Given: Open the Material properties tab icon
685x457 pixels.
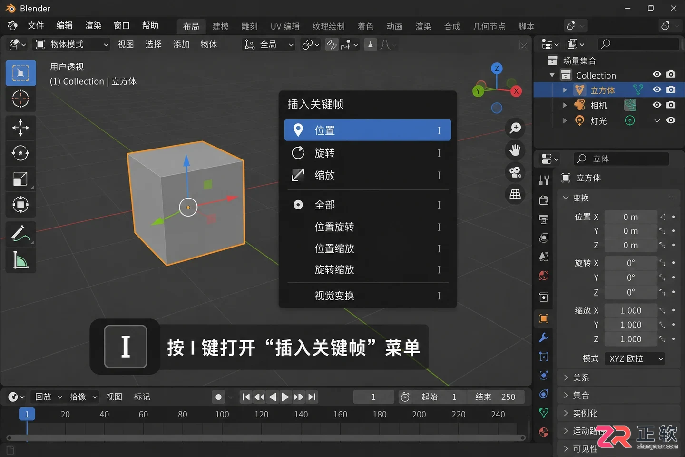Looking at the screenshot, I should [x=544, y=432].
